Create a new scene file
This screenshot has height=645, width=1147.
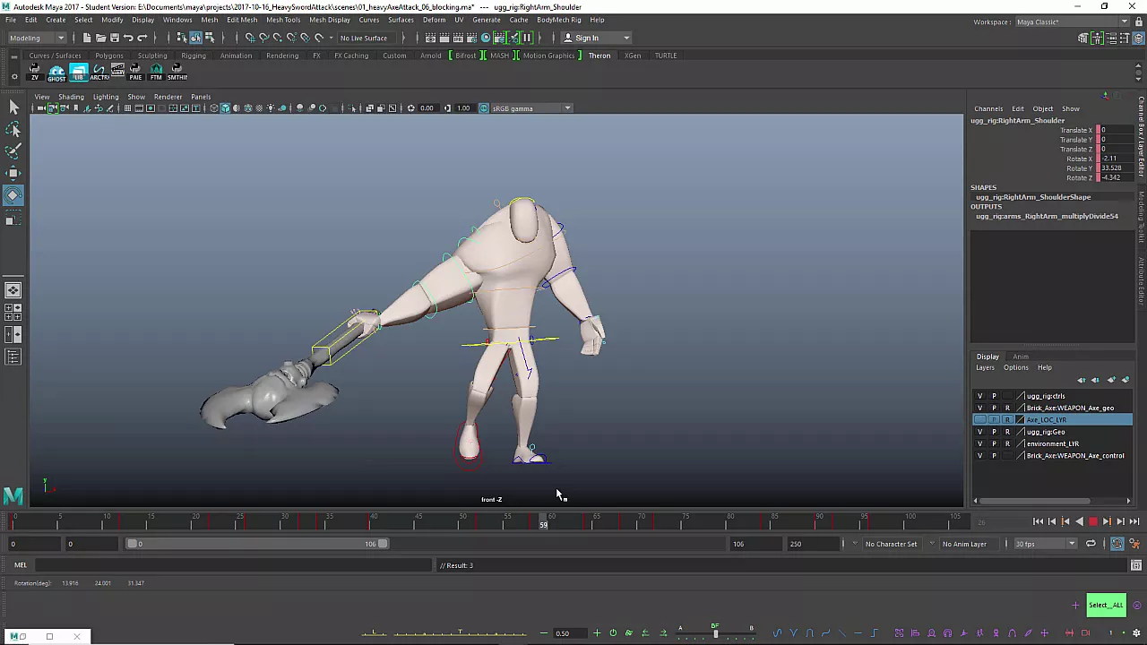click(87, 38)
